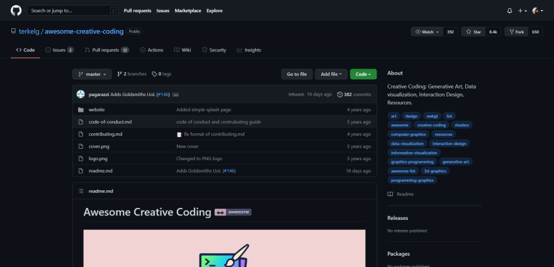Open the green Code dropdown
Viewport: 554px width, 267px height.
pos(363,74)
